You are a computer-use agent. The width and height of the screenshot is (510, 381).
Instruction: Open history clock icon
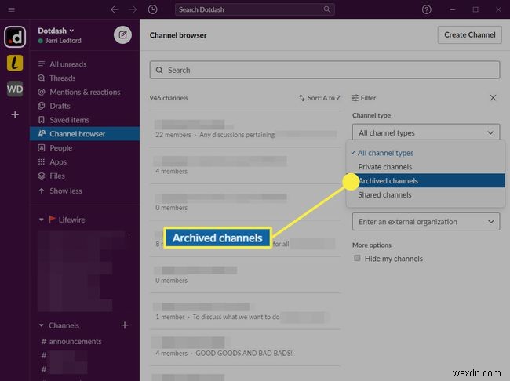point(152,9)
